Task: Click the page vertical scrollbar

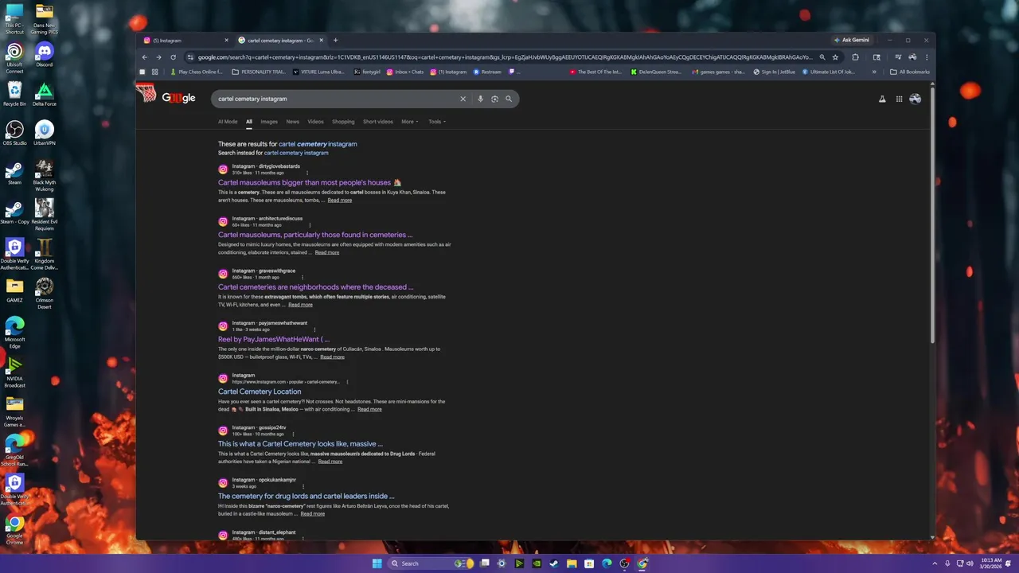Action: pyautogui.click(x=932, y=213)
